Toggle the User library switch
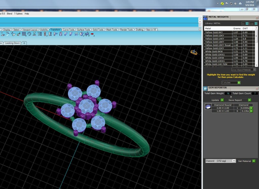Screen dimensions: 259x189 pyautogui.click(x=256, y=23)
